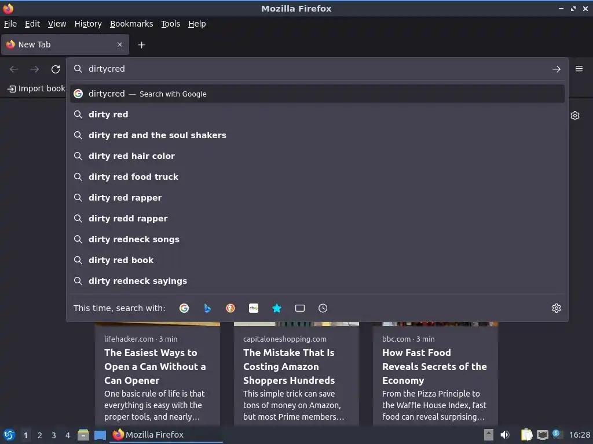Search with Google one-off icon

tap(184, 308)
